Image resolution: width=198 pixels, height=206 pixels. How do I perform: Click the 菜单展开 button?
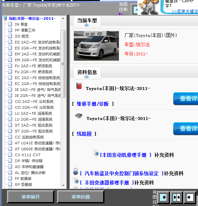click(x=30, y=197)
